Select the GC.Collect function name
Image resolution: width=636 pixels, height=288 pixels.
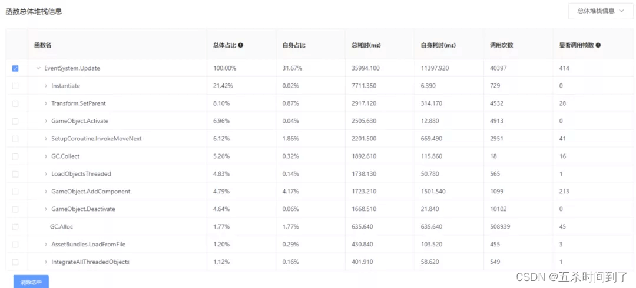(x=65, y=156)
